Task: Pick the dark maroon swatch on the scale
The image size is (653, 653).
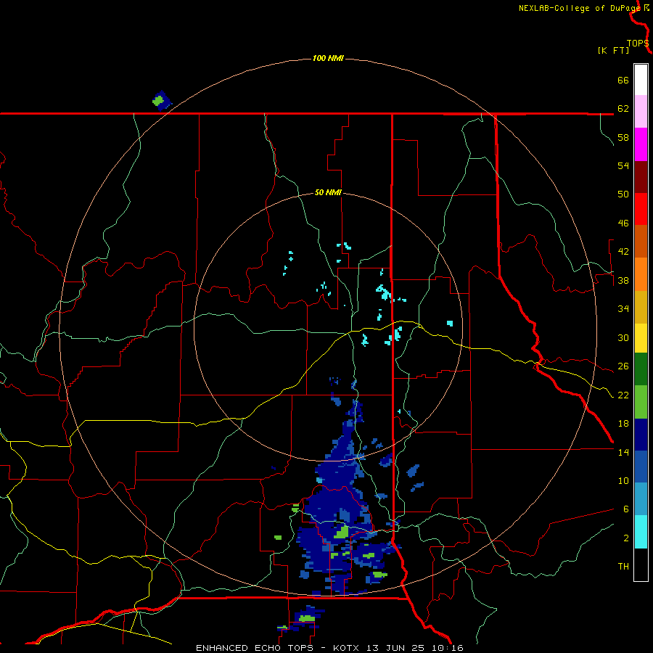Action: point(641,177)
